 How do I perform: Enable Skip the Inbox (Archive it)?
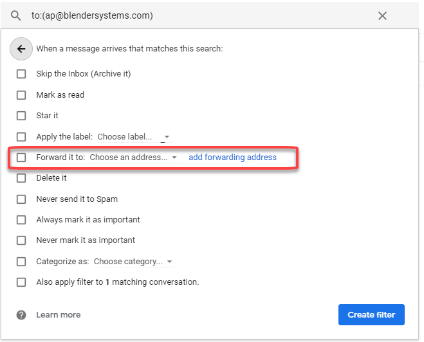click(21, 74)
